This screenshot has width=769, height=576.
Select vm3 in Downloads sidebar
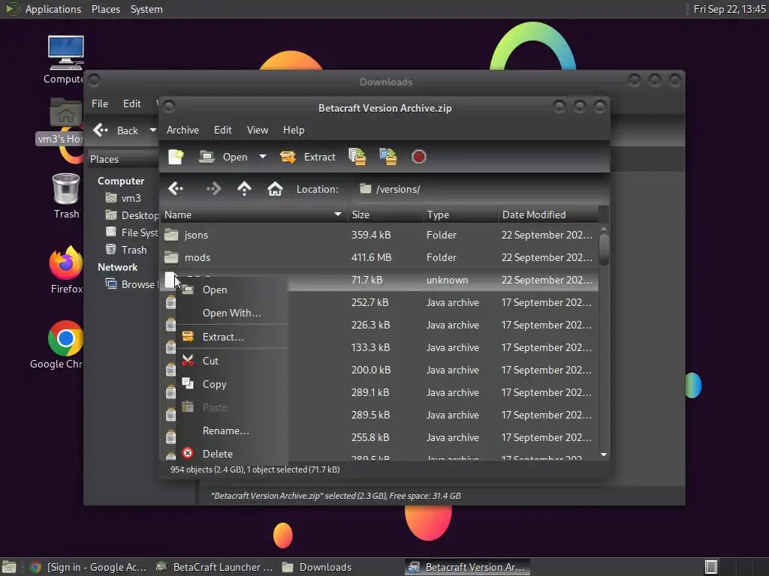tap(124, 198)
